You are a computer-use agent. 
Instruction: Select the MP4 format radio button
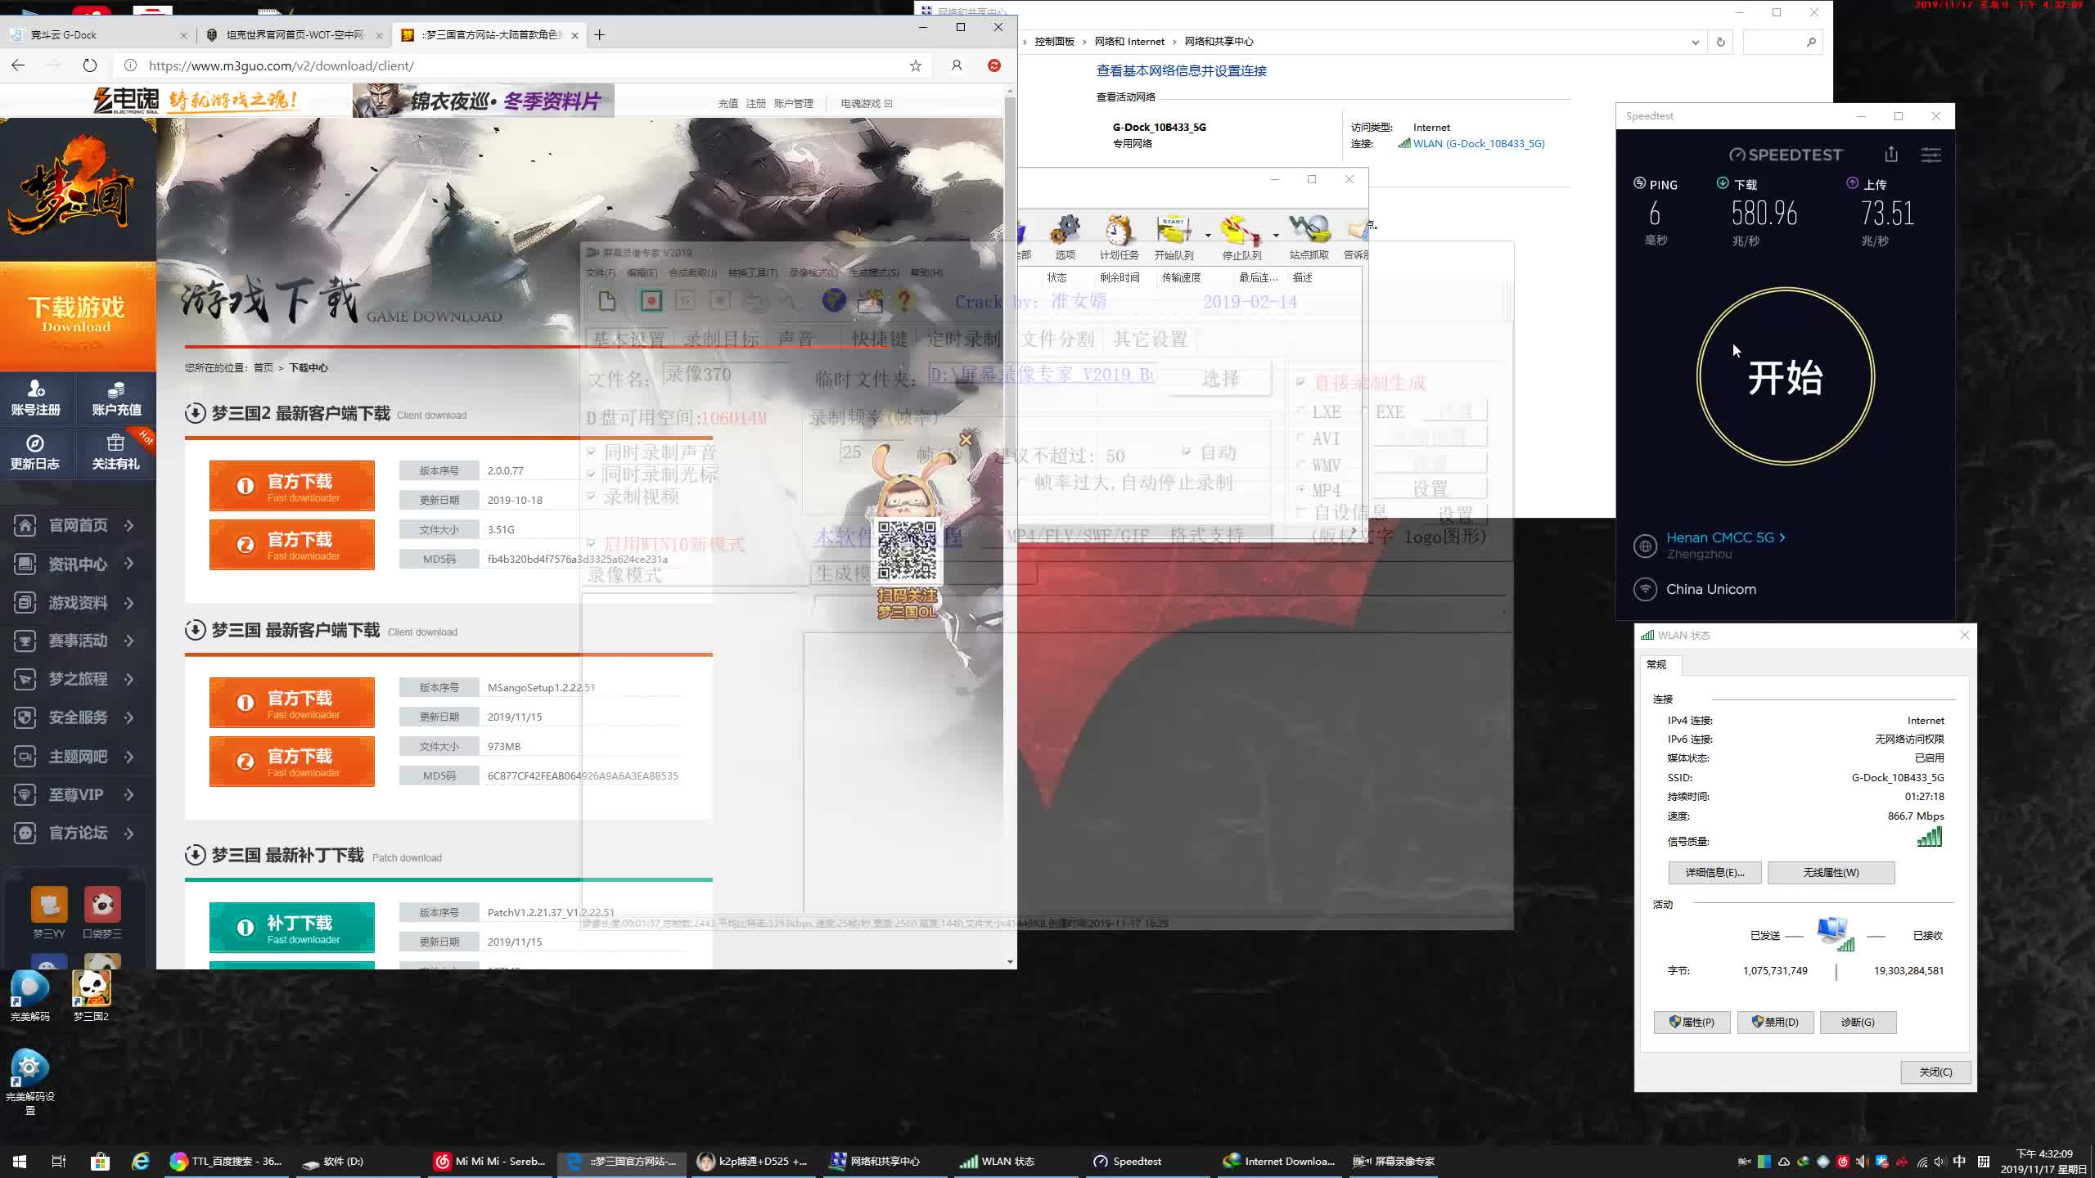1300,488
